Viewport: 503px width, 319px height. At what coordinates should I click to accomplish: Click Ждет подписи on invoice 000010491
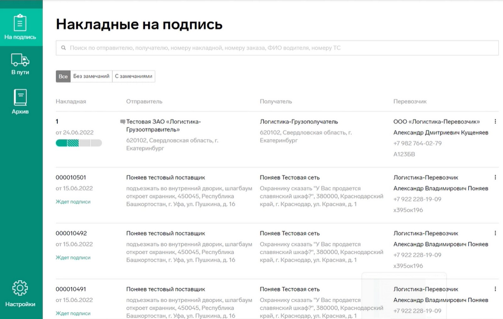pyautogui.click(x=74, y=313)
